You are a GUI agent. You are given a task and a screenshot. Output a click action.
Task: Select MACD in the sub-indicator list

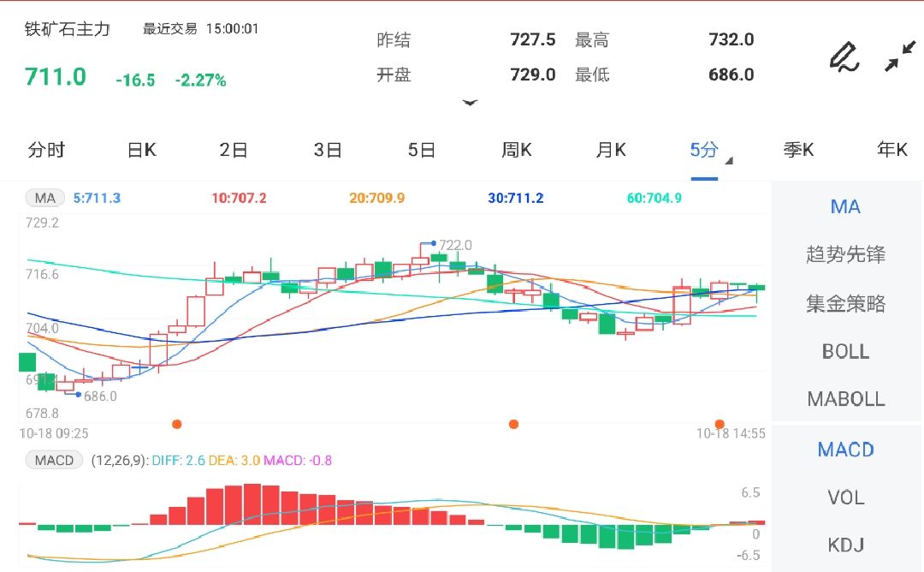coord(845,450)
